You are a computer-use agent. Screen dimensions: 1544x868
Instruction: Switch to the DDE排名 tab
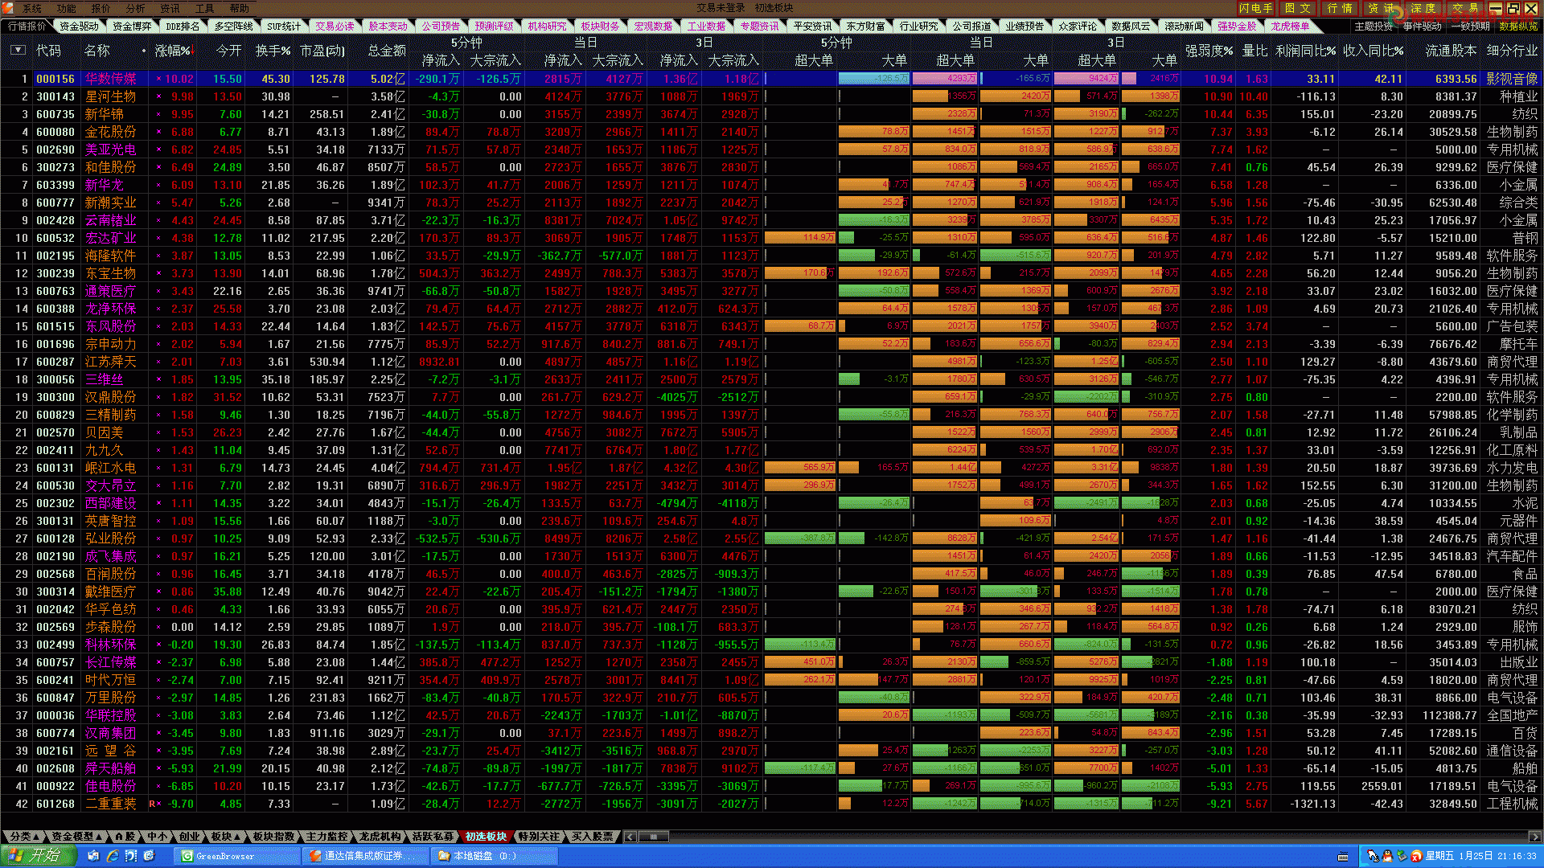tap(183, 26)
